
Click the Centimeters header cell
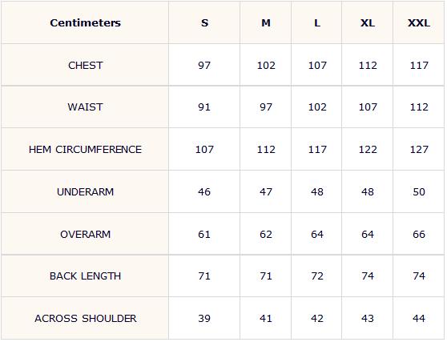pyautogui.click(x=85, y=22)
